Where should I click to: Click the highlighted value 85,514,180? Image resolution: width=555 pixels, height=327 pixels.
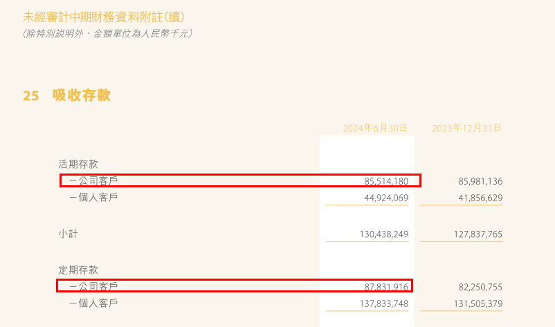click(386, 181)
